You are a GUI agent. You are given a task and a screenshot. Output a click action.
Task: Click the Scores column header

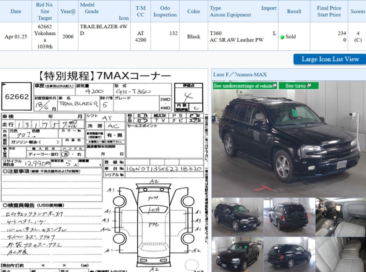click(357, 11)
